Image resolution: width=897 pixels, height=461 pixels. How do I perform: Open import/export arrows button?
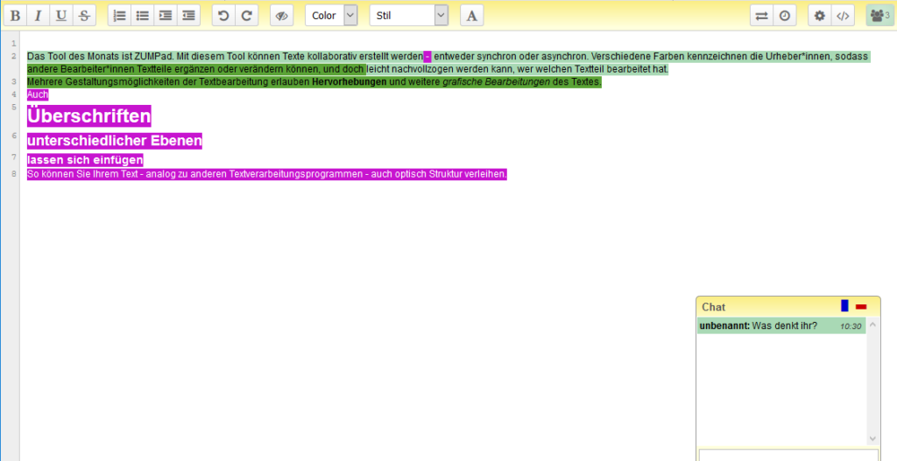click(762, 16)
